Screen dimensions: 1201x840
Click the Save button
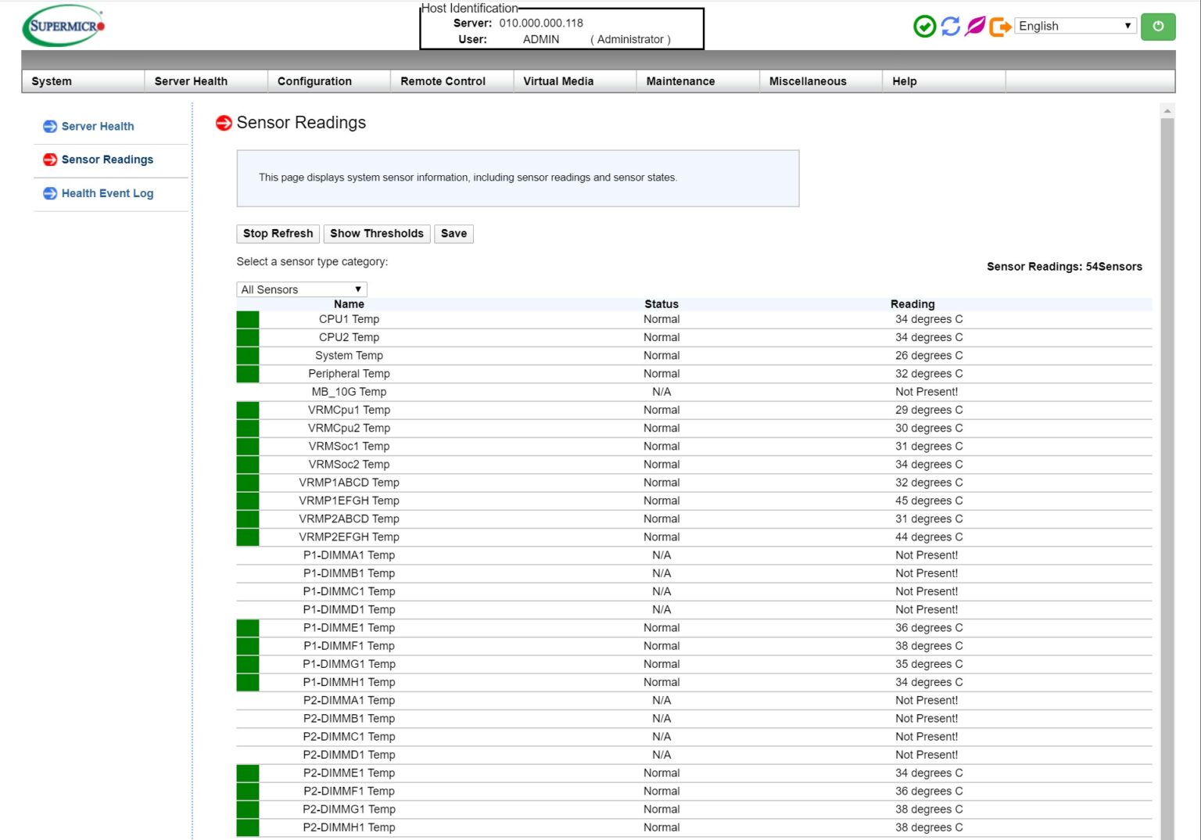pyautogui.click(x=454, y=233)
